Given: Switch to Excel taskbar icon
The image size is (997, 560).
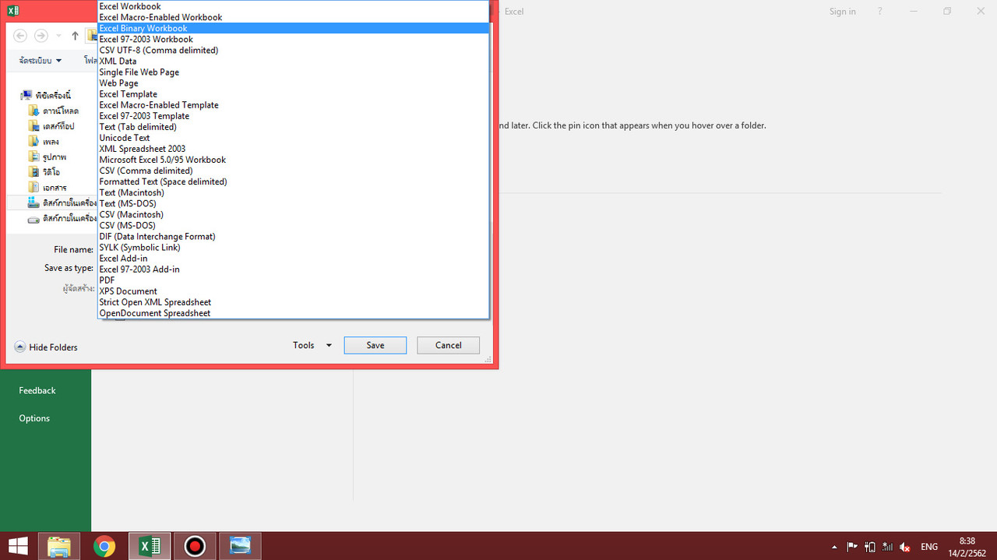Looking at the screenshot, I should point(150,546).
